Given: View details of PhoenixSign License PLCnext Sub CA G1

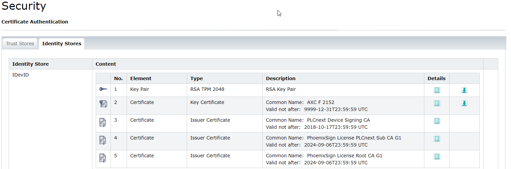Looking at the screenshot, I should coord(437,139).
